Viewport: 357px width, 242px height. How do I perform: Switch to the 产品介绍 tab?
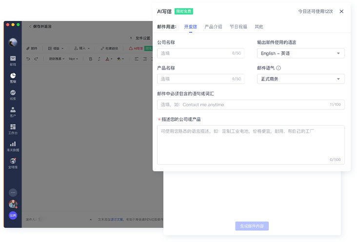[213, 27]
